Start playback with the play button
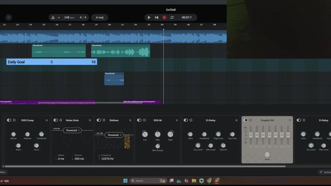Image resolution: width=331 pixels, height=186 pixels. pyautogui.click(x=149, y=18)
